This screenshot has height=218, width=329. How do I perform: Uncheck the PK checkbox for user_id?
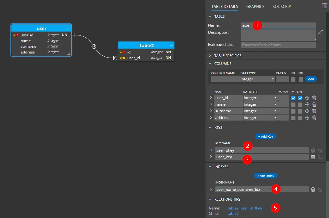click(x=293, y=98)
